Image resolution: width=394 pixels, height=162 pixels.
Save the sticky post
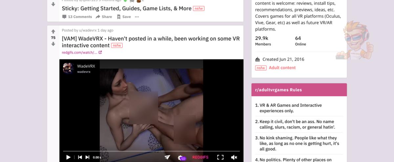click(x=123, y=17)
